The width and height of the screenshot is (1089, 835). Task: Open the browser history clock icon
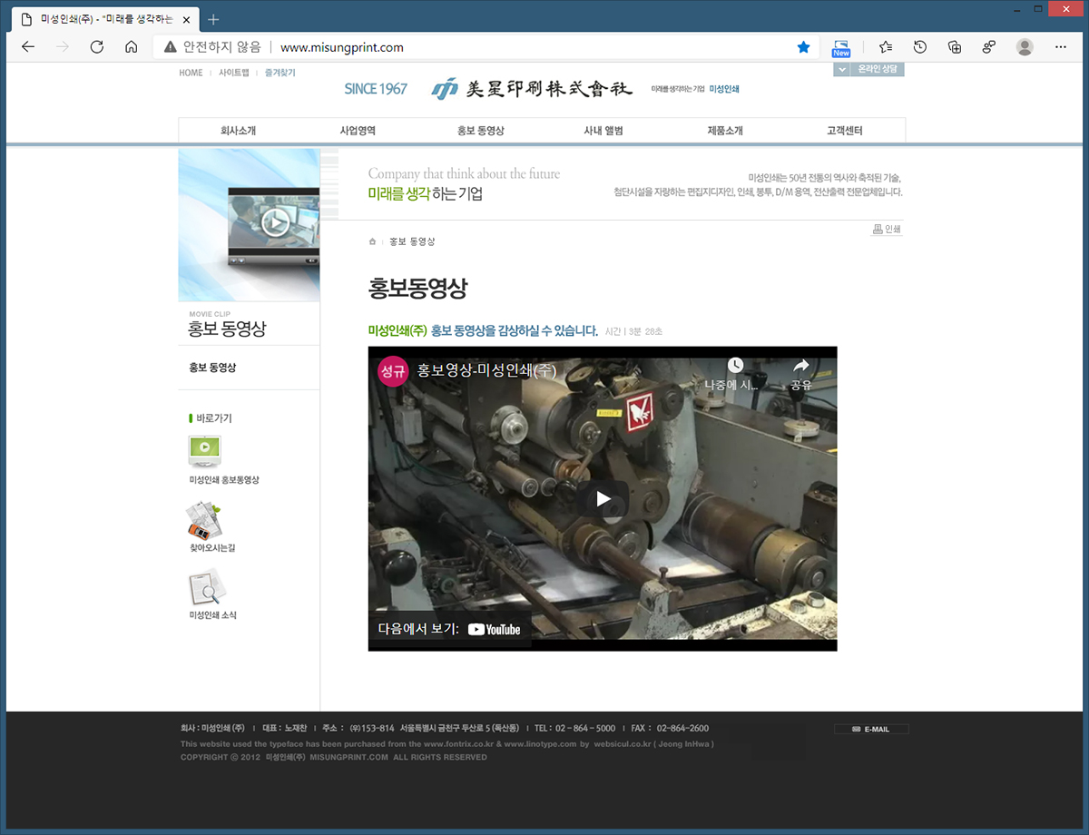pyautogui.click(x=920, y=47)
